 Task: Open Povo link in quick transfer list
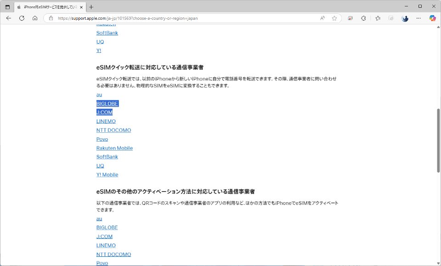(x=102, y=139)
